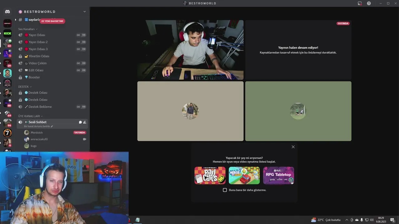The height and width of the screenshot is (224, 399).
Task: Open the weather widget in taskbar
Action: click(x=326, y=220)
